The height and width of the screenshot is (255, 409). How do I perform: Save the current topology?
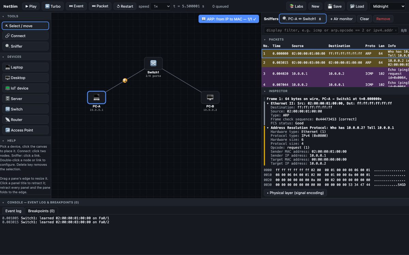335,6
